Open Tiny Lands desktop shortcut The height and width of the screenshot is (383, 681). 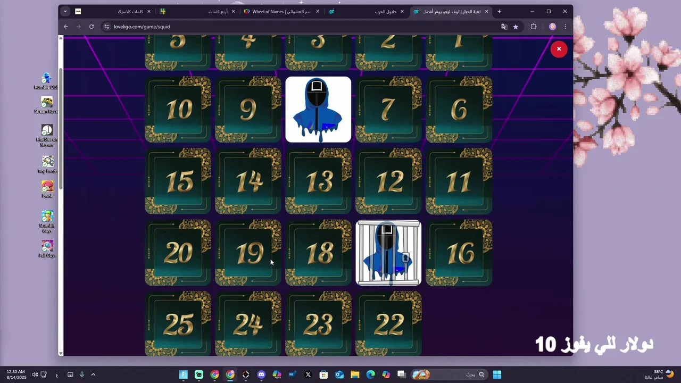click(47, 164)
